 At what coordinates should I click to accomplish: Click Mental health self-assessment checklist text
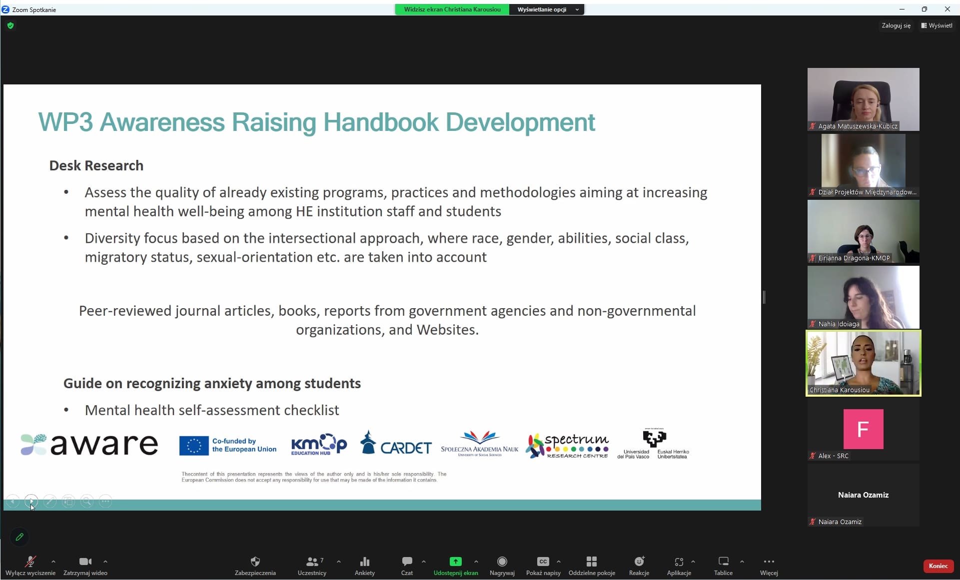pos(212,410)
